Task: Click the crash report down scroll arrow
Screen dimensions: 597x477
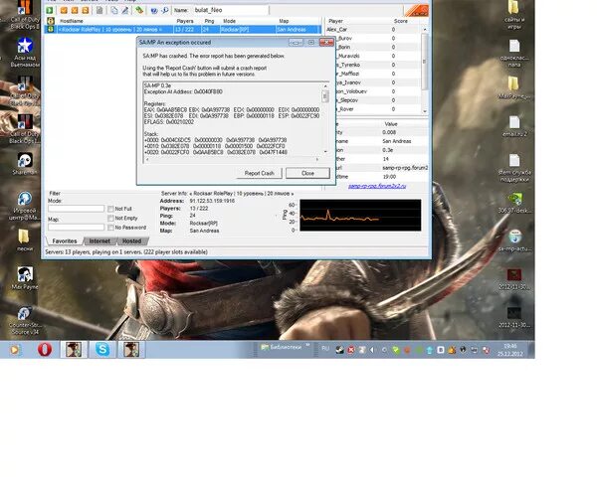Action: pos(325,151)
